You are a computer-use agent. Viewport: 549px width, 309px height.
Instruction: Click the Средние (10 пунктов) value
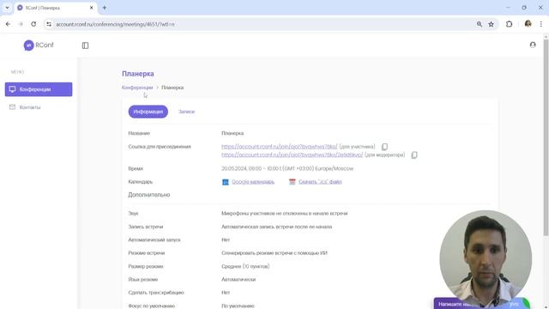click(x=245, y=266)
